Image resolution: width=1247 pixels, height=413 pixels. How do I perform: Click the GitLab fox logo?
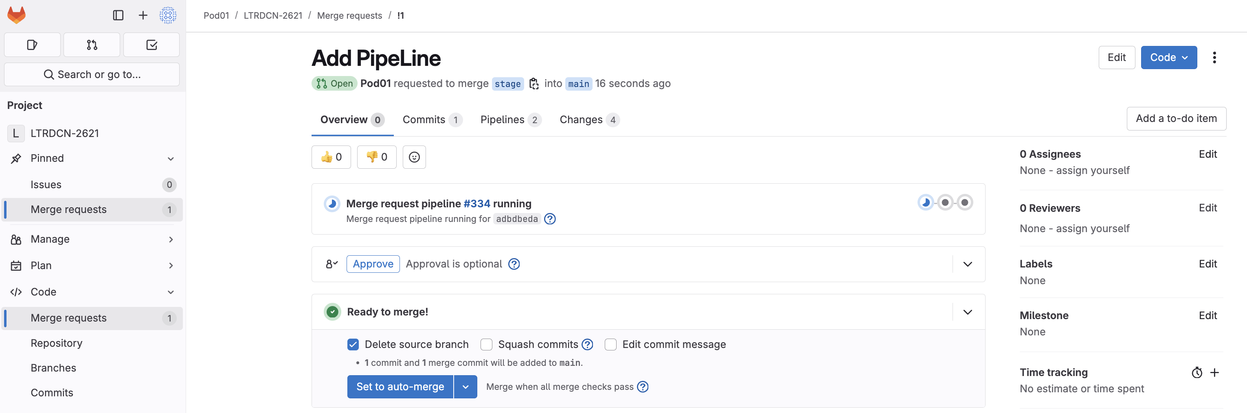point(16,15)
